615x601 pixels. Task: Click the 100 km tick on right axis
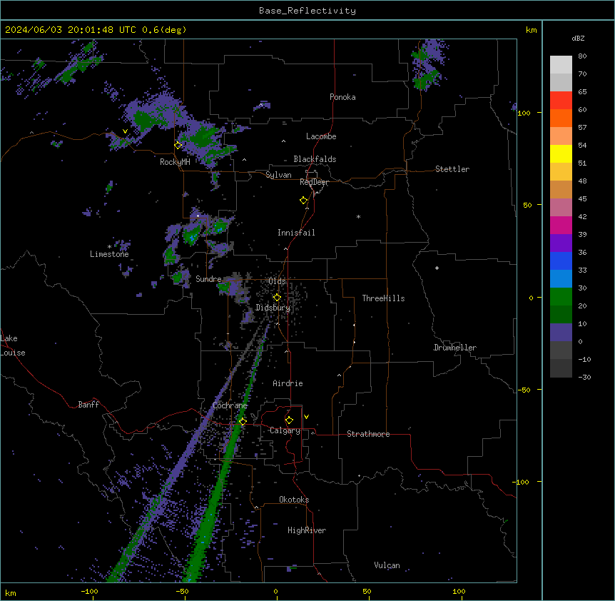pyautogui.click(x=524, y=113)
